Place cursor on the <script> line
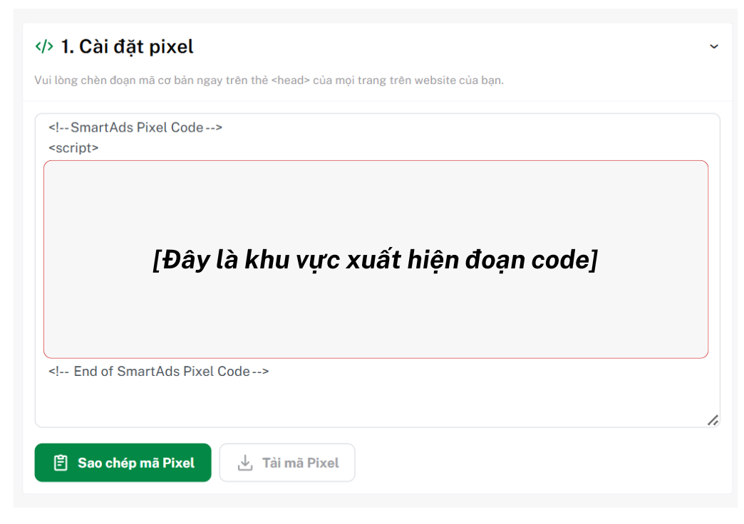 pyautogui.click(x=73, y=148)
